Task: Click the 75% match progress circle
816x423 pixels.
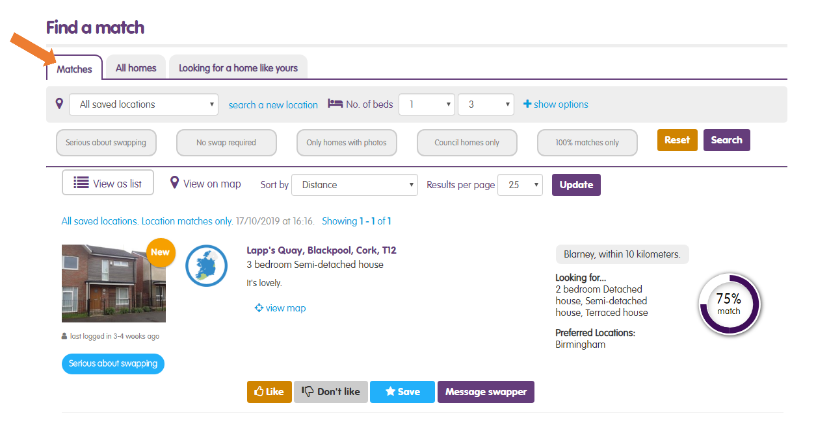Action: 729,304
